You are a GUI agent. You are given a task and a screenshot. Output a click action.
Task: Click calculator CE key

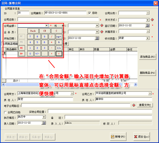pyautogui.click(x=45, y=31)
